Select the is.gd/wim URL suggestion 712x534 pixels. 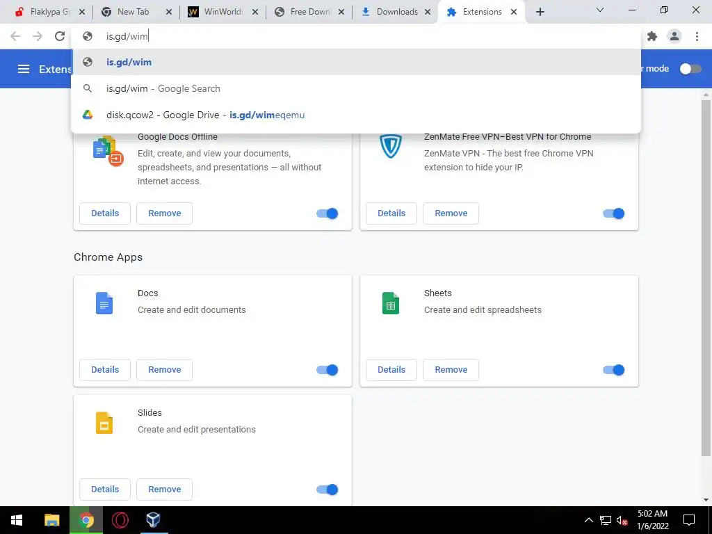356,62
